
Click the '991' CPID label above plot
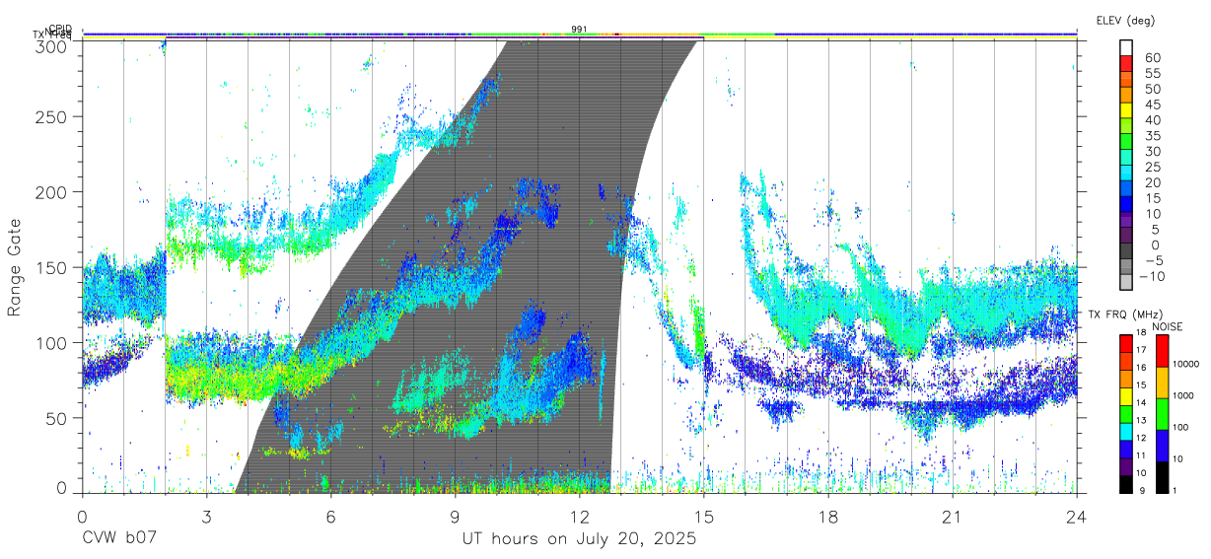click(579, 29)
